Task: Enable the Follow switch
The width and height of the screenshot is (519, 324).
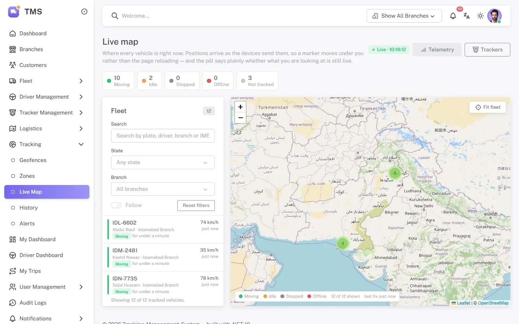Action: [x=116, y=205]
